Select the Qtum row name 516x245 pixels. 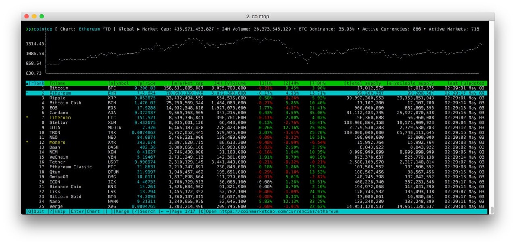(x=55, y=172)
